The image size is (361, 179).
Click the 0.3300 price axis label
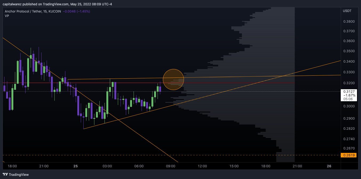click(x=349, y=72)
